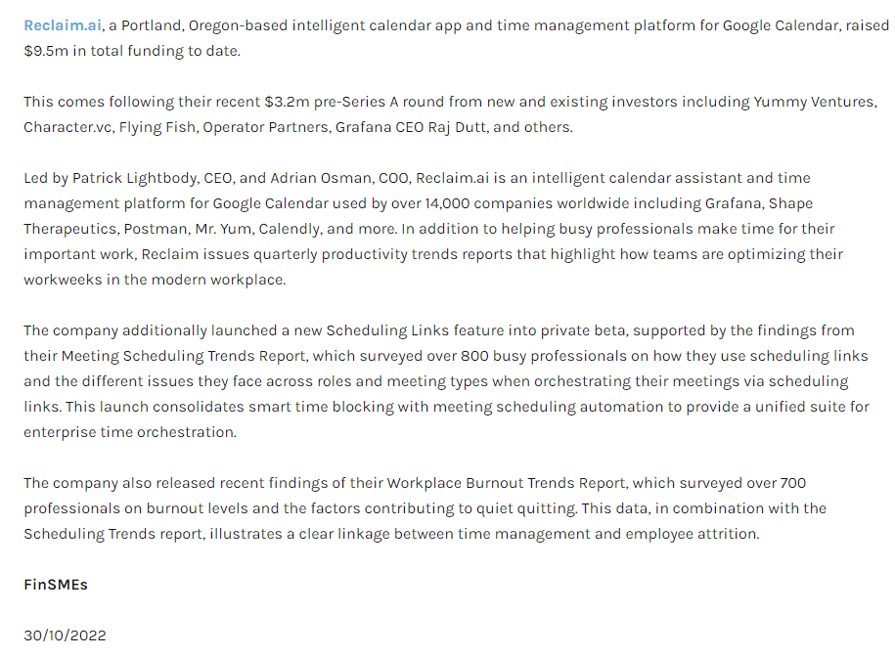The image size is (895, 657).
Task: Click the name Patrick Lightbody
Action: point(136,178)
